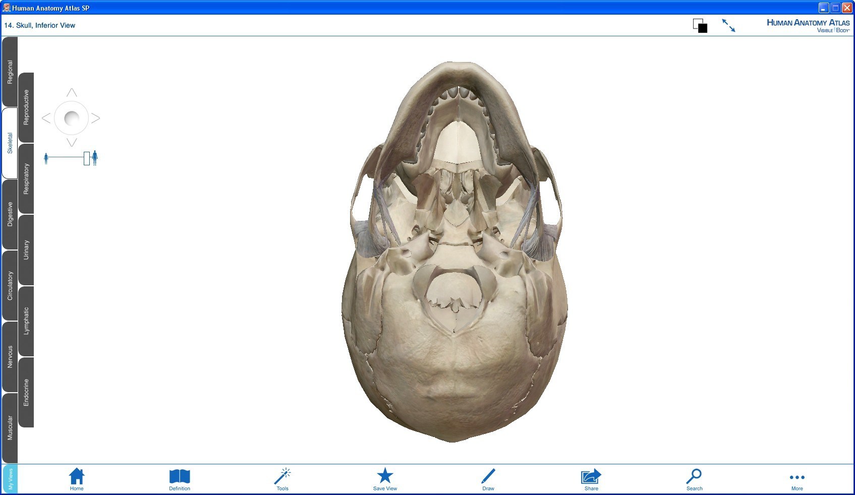Switch to the Muscular tab
Viewport: 855px width, 495px height.
click(10, 428)
